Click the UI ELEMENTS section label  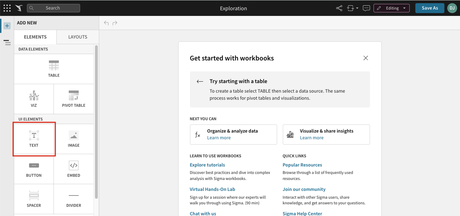[x=30, y=119]
